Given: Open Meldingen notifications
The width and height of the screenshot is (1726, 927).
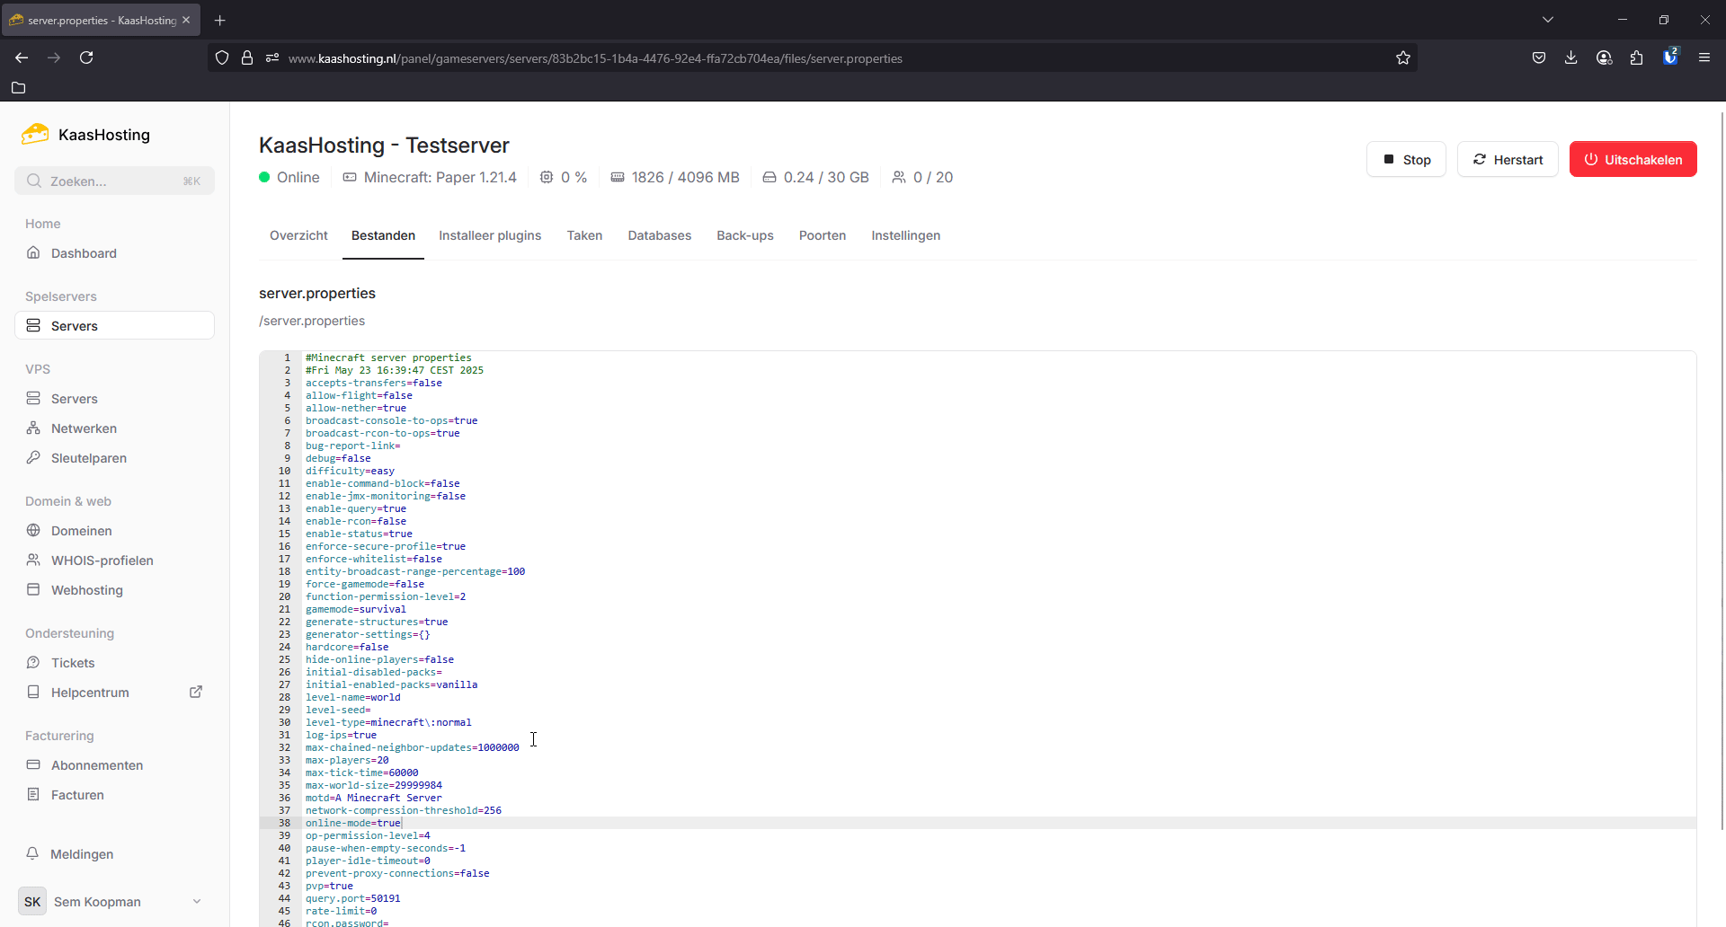Looking at the screenshot, I should (81, 854).
